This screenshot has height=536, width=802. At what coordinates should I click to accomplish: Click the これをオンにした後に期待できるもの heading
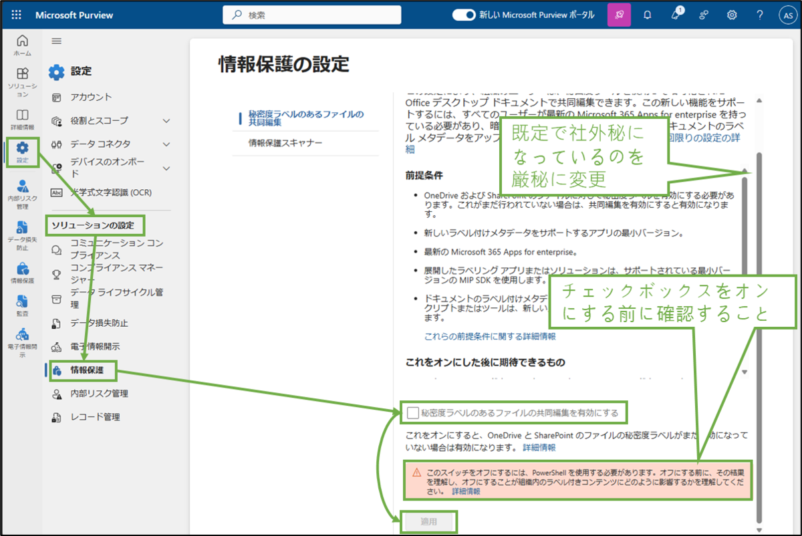tap(485, 362)
